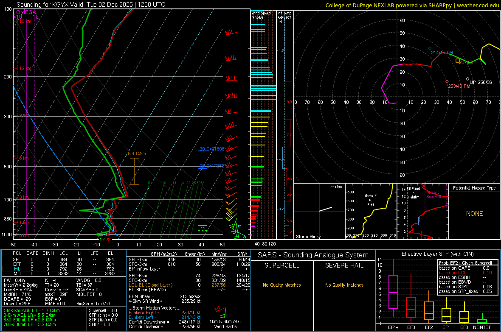The height and width of the screenshot is (332, 501).
Task: Click the CAPE column header
Action: (32, 253)
